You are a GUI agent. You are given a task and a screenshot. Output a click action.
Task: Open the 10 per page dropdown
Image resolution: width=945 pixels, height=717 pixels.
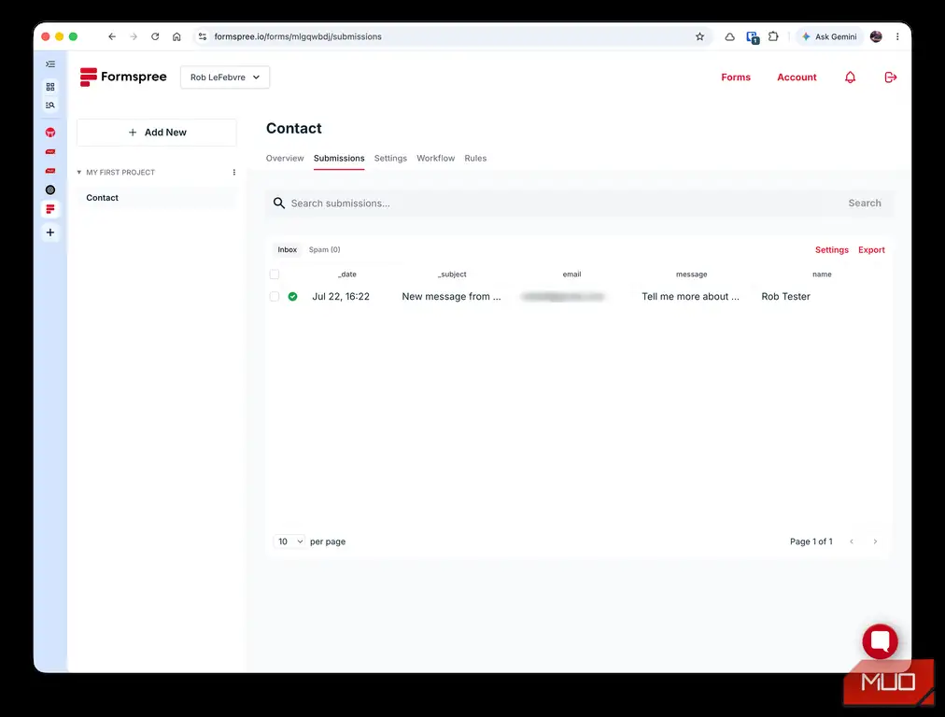289,541
